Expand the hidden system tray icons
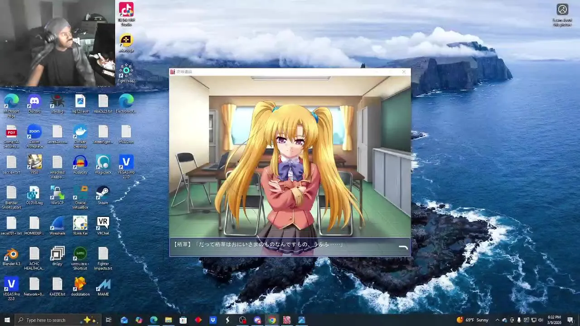 tap(498, 320)
